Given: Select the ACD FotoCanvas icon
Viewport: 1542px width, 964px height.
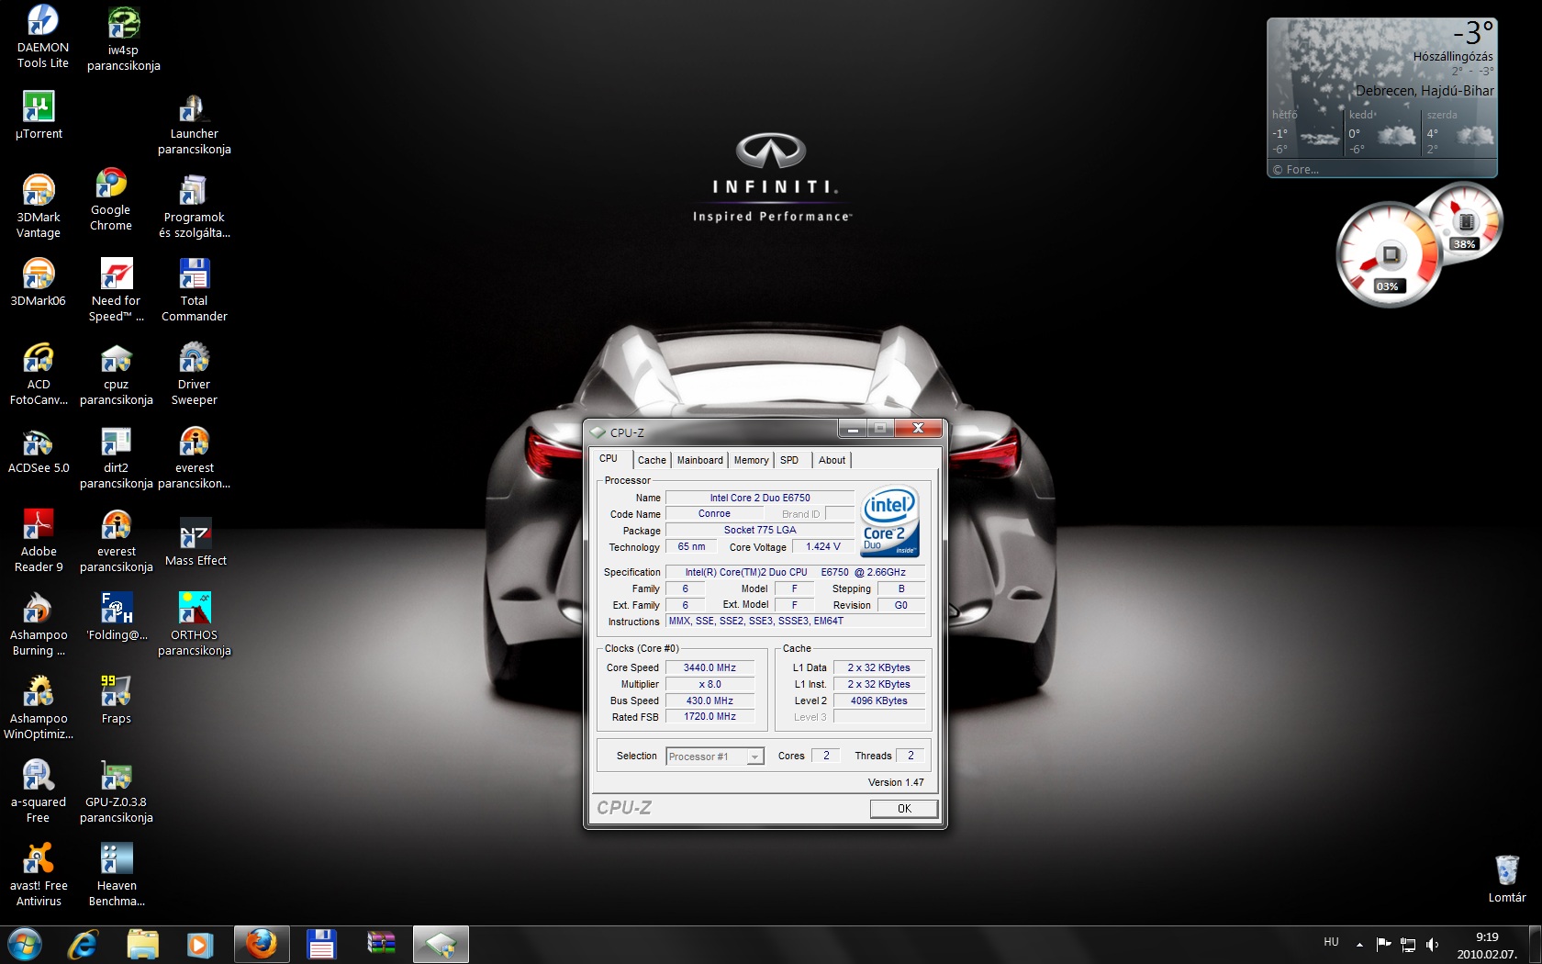Looking at the screenshot, I should click(x=39, y=374).
